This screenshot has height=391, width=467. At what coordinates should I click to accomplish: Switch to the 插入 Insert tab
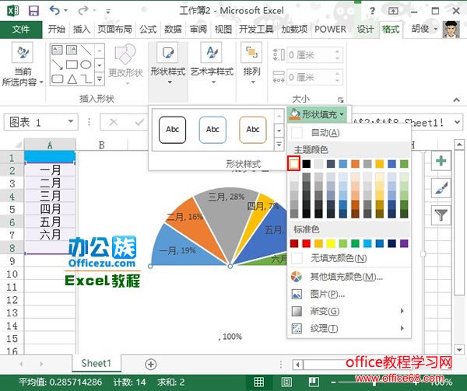81,29
